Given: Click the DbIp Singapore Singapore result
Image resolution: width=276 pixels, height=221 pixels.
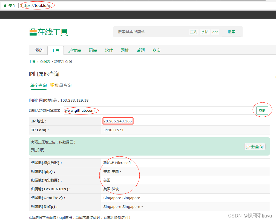Looking at the screenshot, I should coord(123,206).
